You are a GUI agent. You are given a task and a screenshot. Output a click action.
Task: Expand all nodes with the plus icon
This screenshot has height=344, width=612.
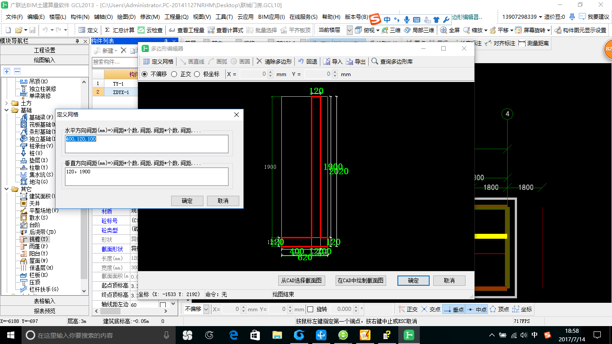point(7,71)
